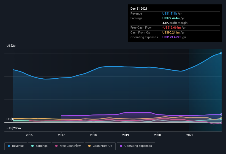
Task: Click the US$72.474m earnings value
Action: click(x=171, y=18)
